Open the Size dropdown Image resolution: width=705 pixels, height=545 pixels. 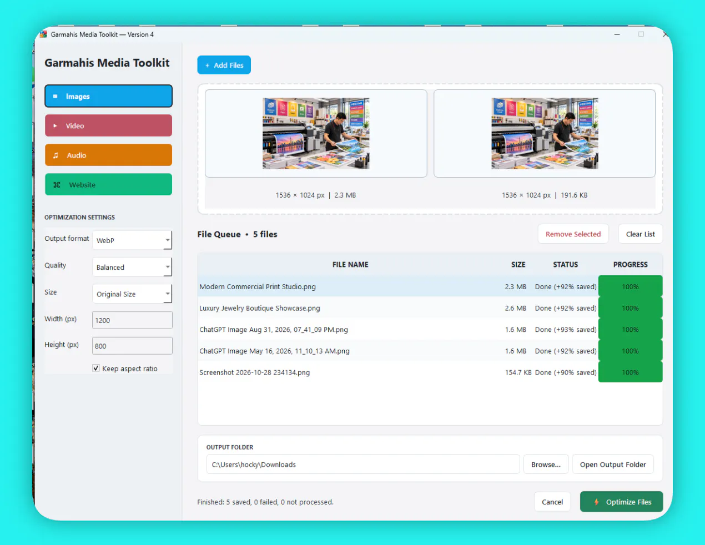(132, 294)
